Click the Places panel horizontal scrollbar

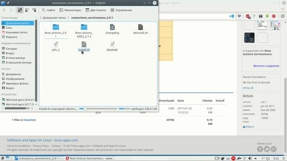click(15, 108)
